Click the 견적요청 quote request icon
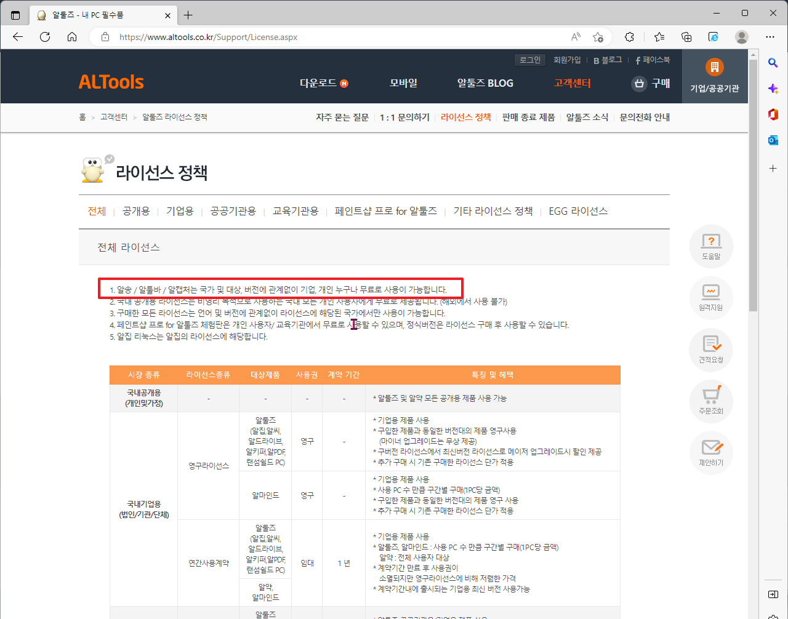Image resolution: width=788 pixels, height=619 pixels. tap(711, 350)
